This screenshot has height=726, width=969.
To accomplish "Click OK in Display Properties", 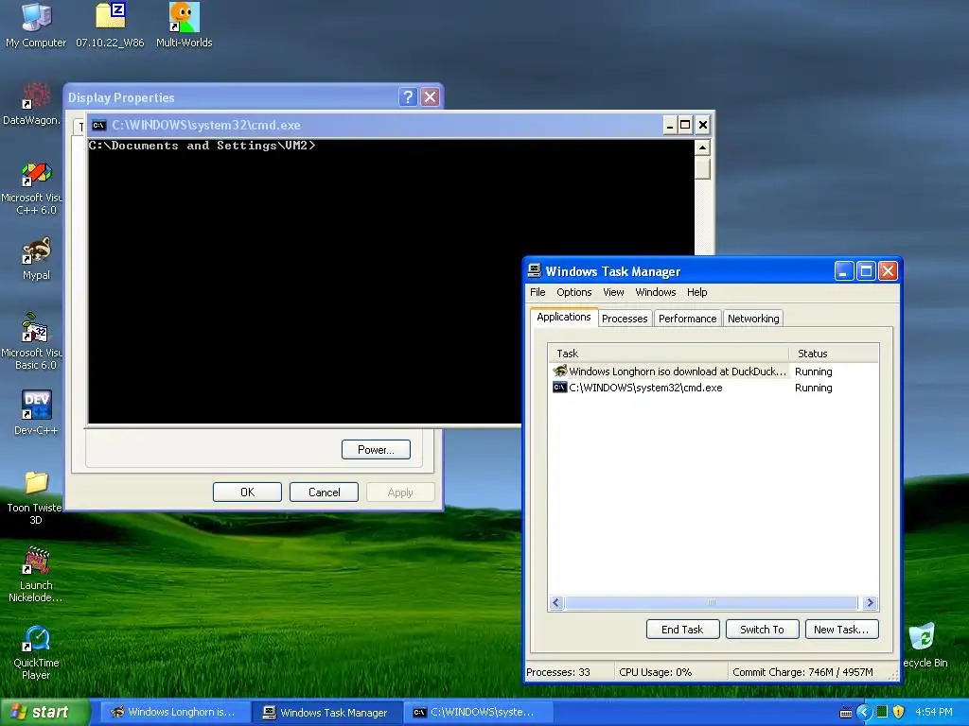I will (247, 492).
